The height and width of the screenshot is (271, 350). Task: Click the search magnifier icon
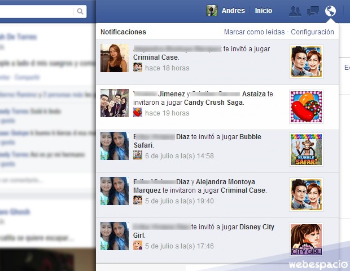click(x=81, y=11)
